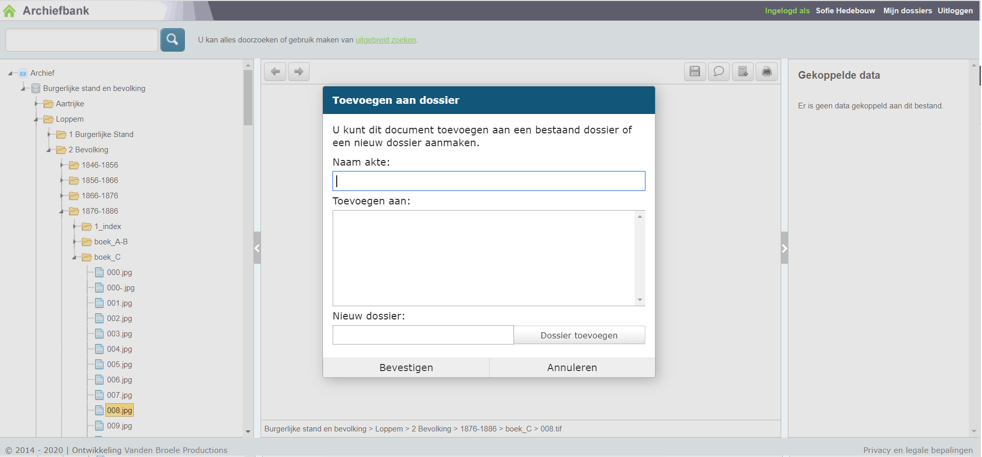
Task: Collapse the left tree panel handle
Action: pyautogui.click(x=257, y=248)
